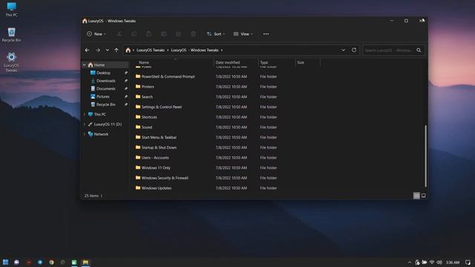Click Windows Tweaks breadcrumb segment

tap(205, 50)
